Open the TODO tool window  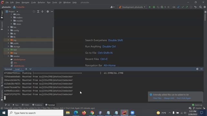point(25,105)
